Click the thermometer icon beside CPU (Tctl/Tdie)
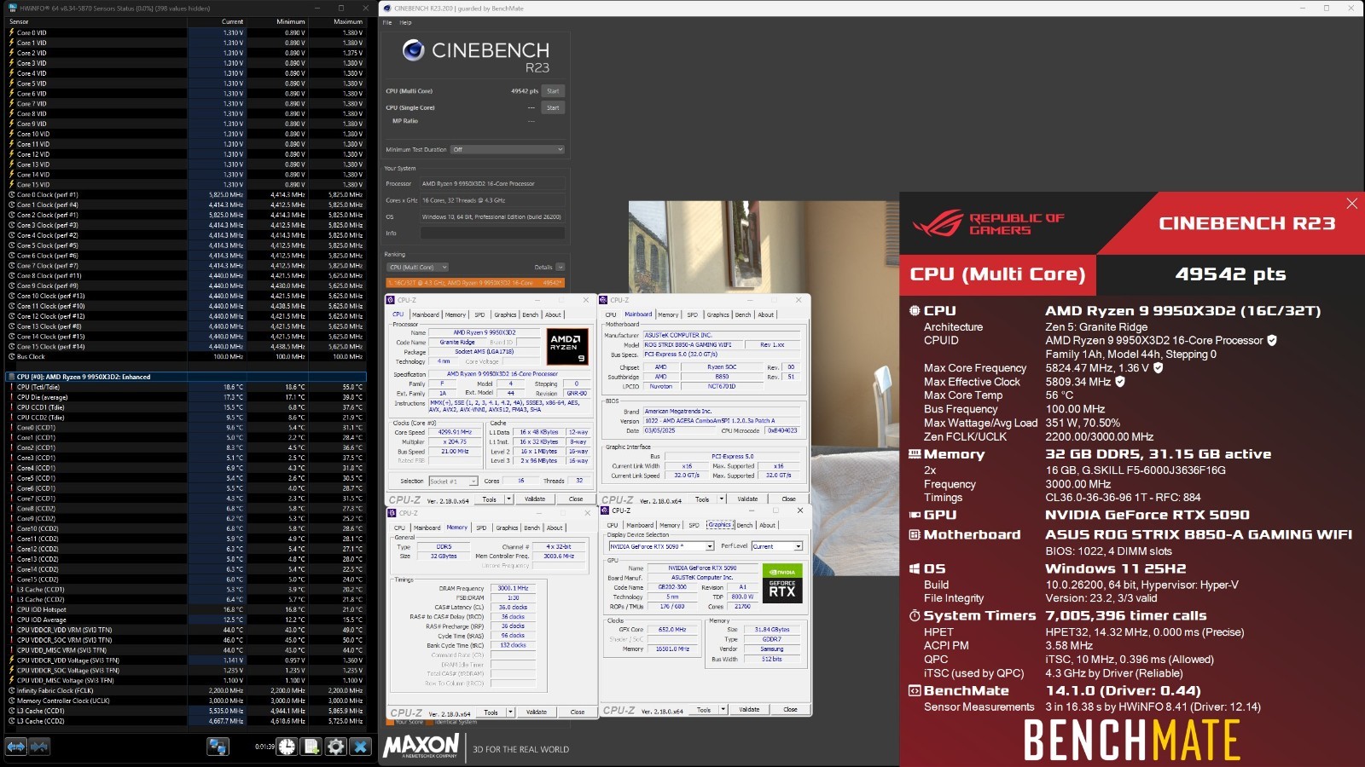This screenshot has width=1365, height=767. [x=11, y=387]
